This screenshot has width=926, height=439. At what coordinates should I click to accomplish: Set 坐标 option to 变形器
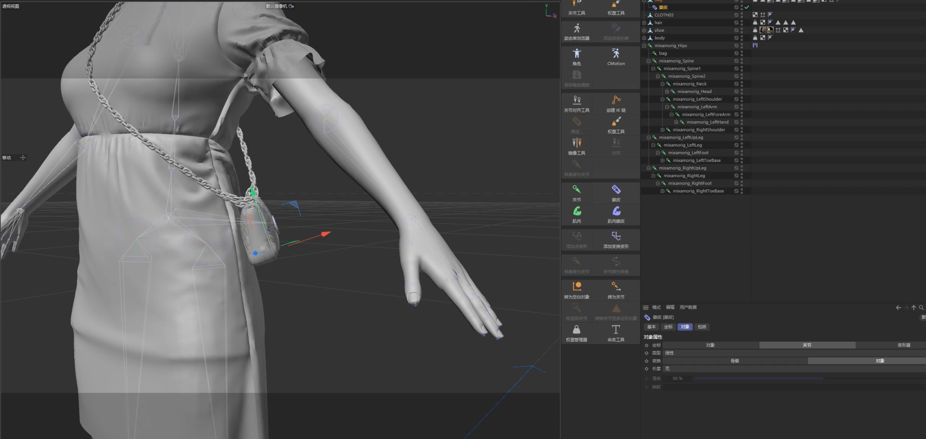[891, 345]
